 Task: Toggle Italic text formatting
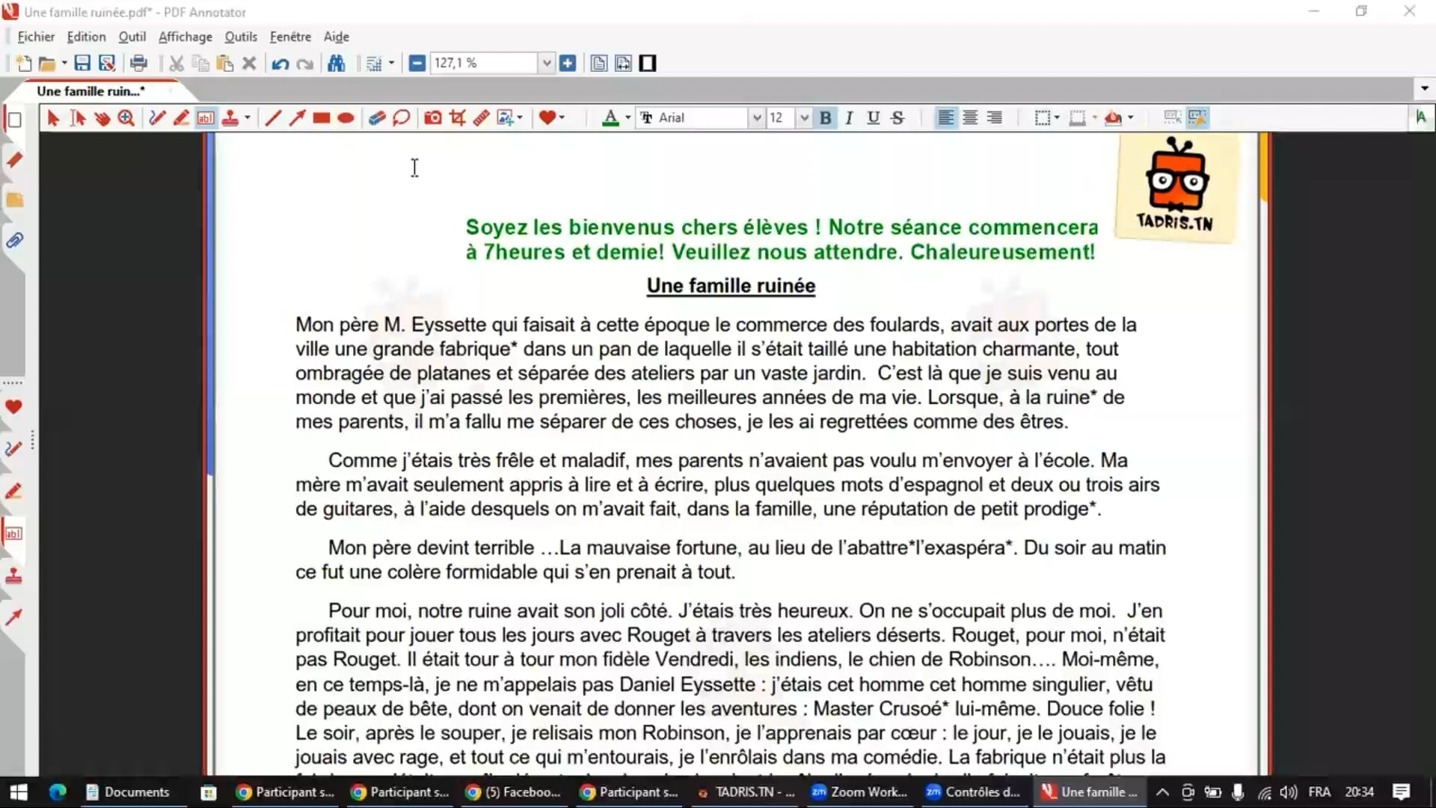click(849, 117)
